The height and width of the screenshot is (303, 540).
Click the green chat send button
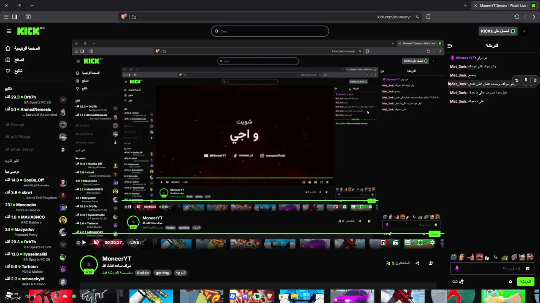click(x=525, y=282)
